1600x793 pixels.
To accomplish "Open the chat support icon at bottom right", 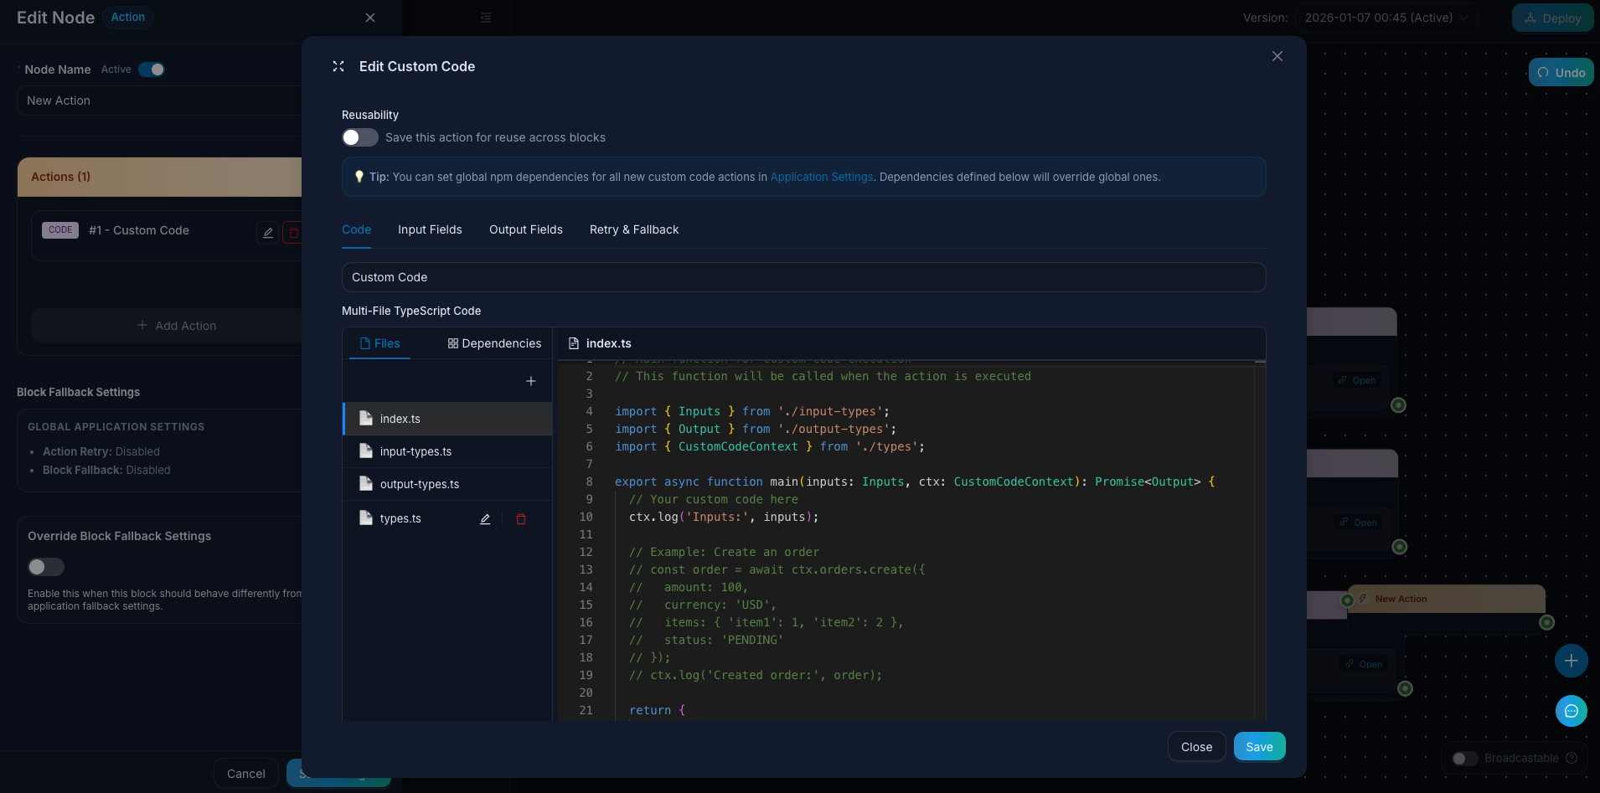I will pyautogui.click(x=1572, y=711).
